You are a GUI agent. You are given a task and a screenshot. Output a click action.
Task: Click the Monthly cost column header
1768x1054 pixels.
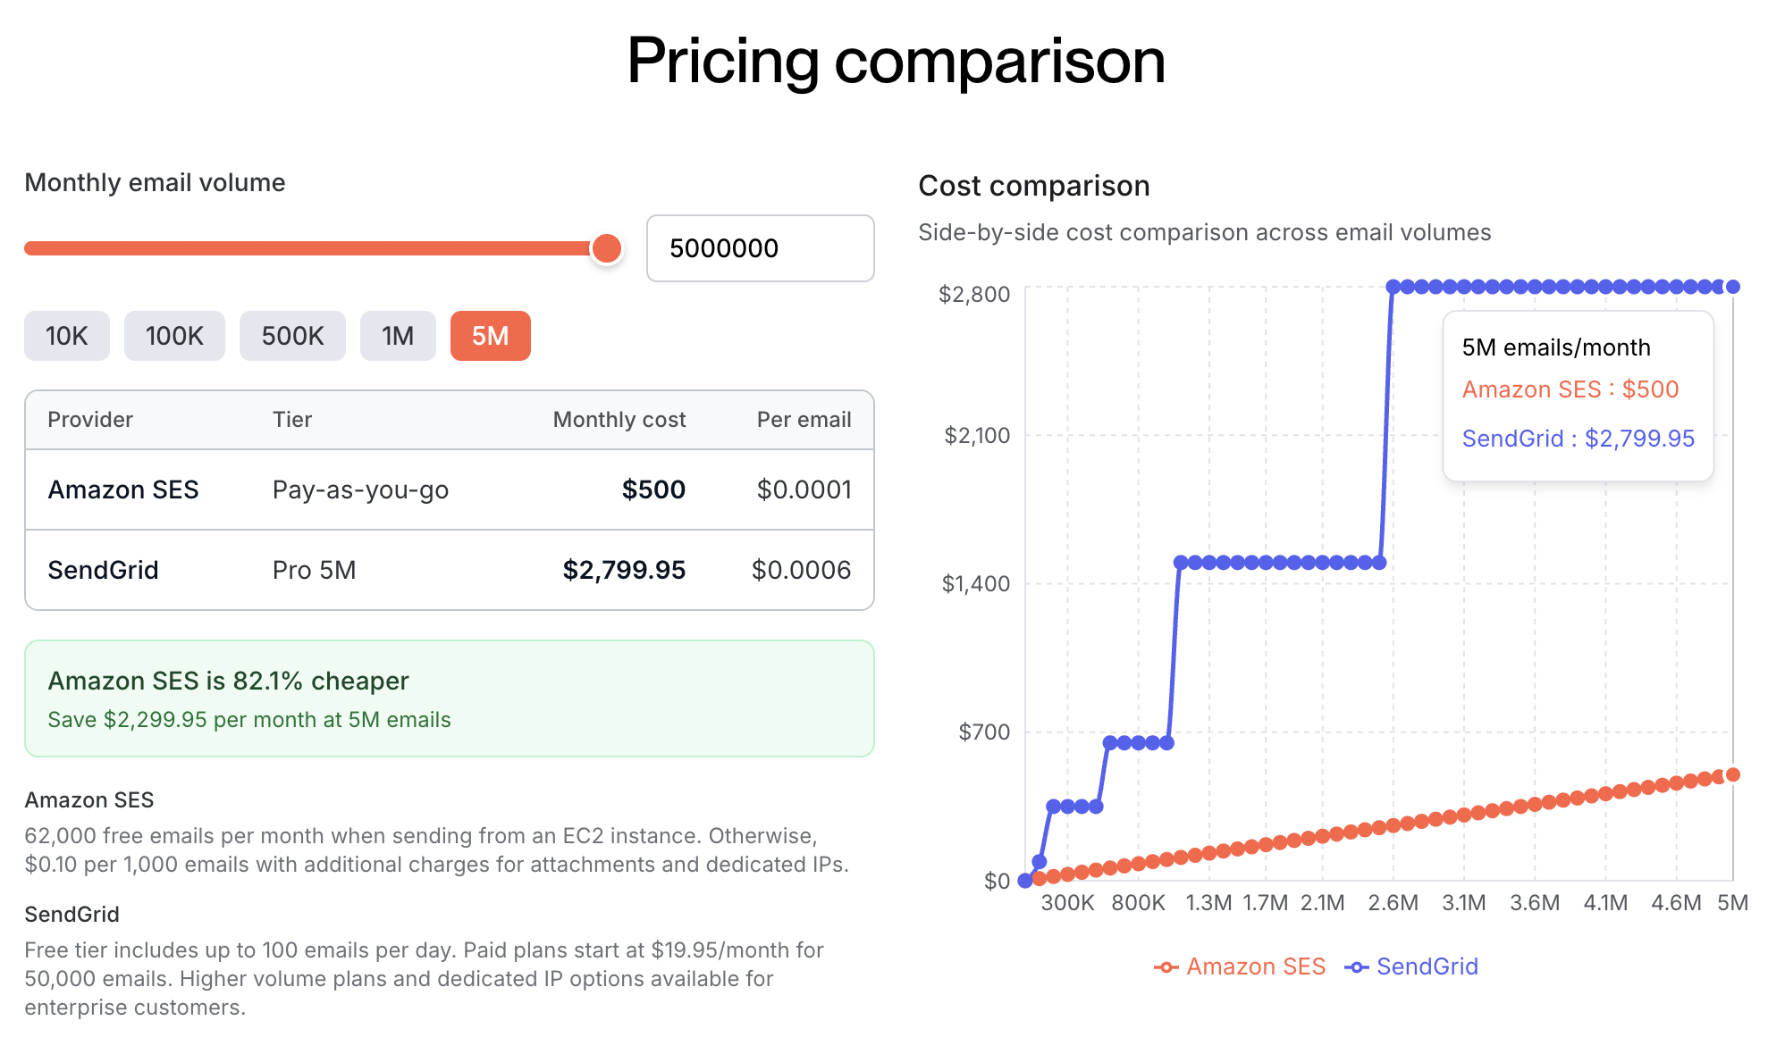[619, 420]
